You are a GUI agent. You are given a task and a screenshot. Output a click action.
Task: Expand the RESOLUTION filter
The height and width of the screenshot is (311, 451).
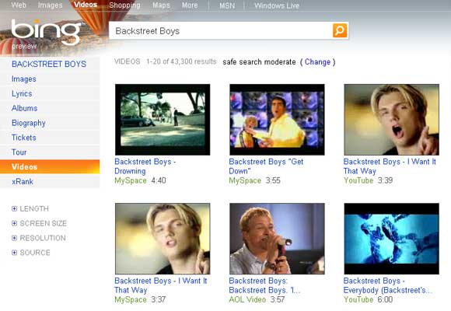39,238
